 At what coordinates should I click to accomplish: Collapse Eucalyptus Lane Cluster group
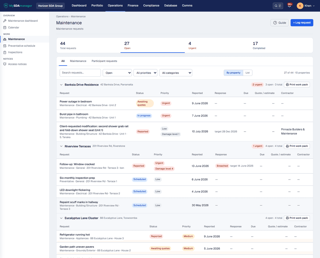pyautogui.click(x=61, y=218)
